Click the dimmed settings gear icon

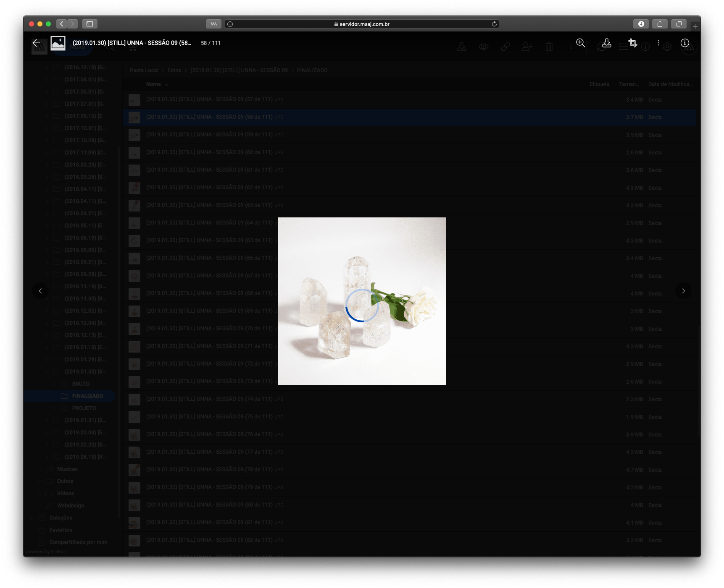667,47
